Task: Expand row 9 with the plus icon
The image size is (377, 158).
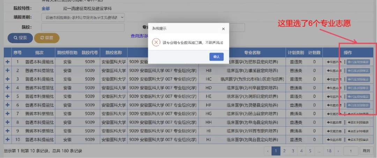Action: [7, 131]
